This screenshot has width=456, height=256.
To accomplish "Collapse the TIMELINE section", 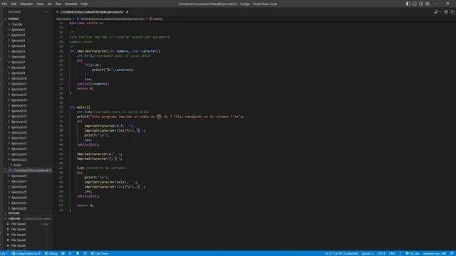I will [14, 218].
